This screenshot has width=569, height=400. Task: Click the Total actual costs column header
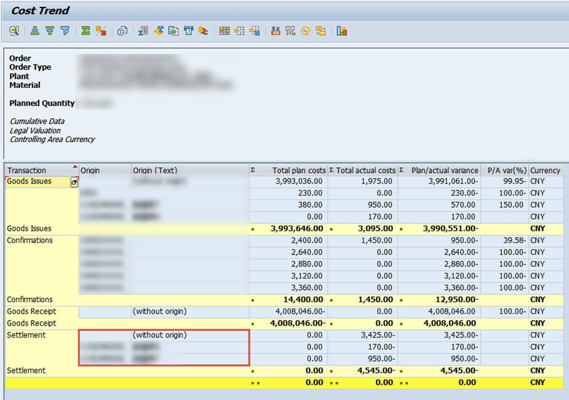pos(362,170)
